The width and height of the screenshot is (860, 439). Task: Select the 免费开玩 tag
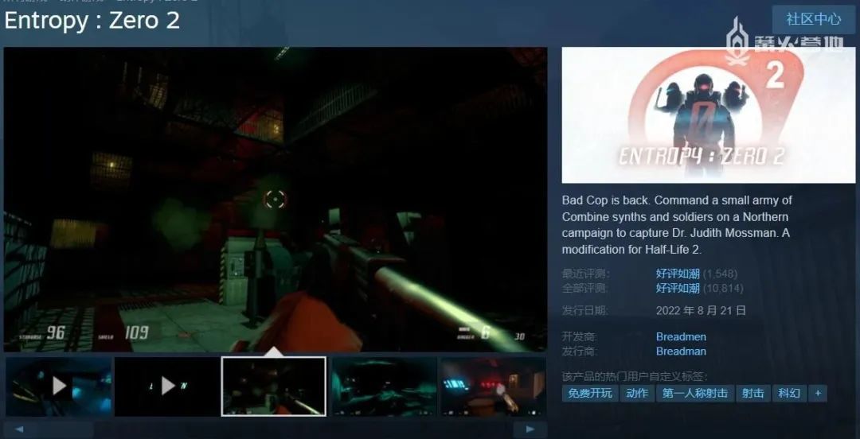point(589,393)
